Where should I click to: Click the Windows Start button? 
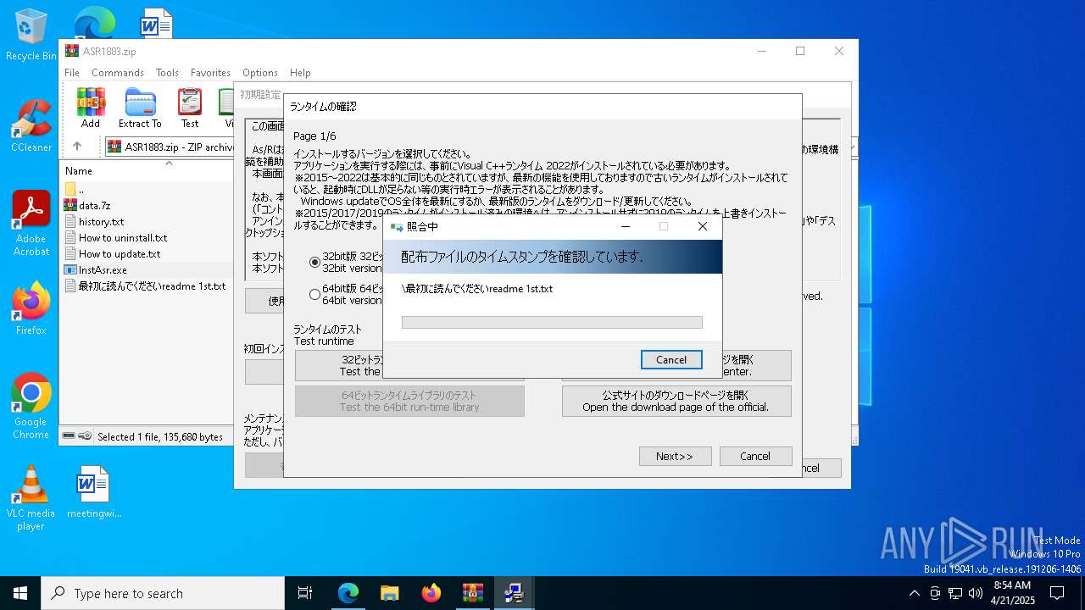tap(20, 593)
